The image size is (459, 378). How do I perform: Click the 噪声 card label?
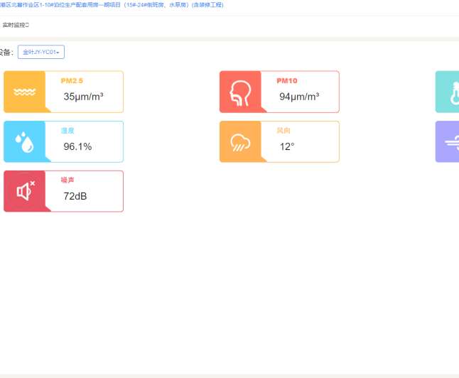tap(68, 180)
